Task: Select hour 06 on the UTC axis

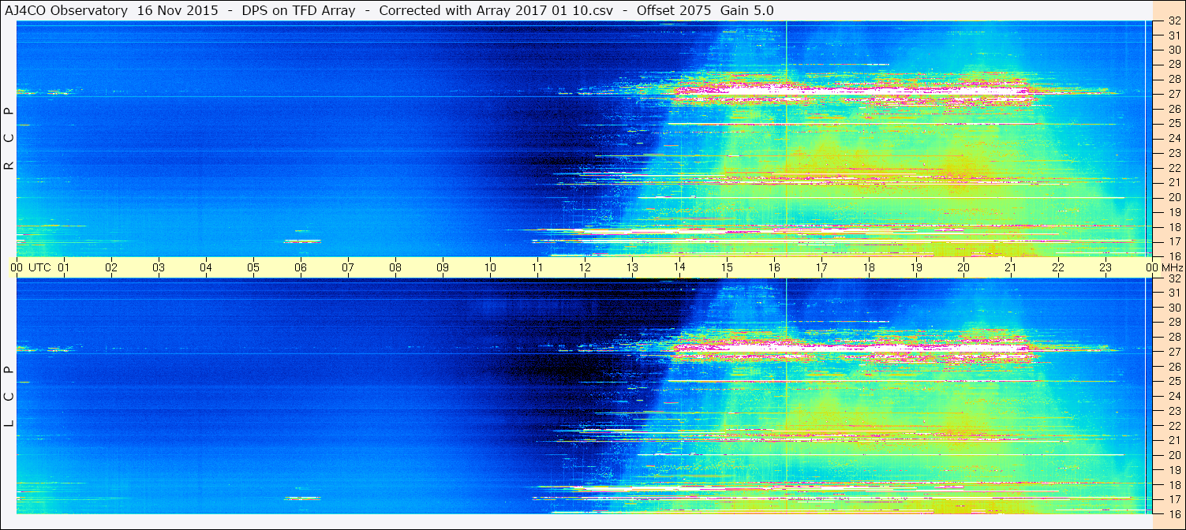Action: coord(301,267)
